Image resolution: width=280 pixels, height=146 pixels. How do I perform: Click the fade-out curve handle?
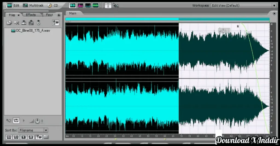point(238,26)
